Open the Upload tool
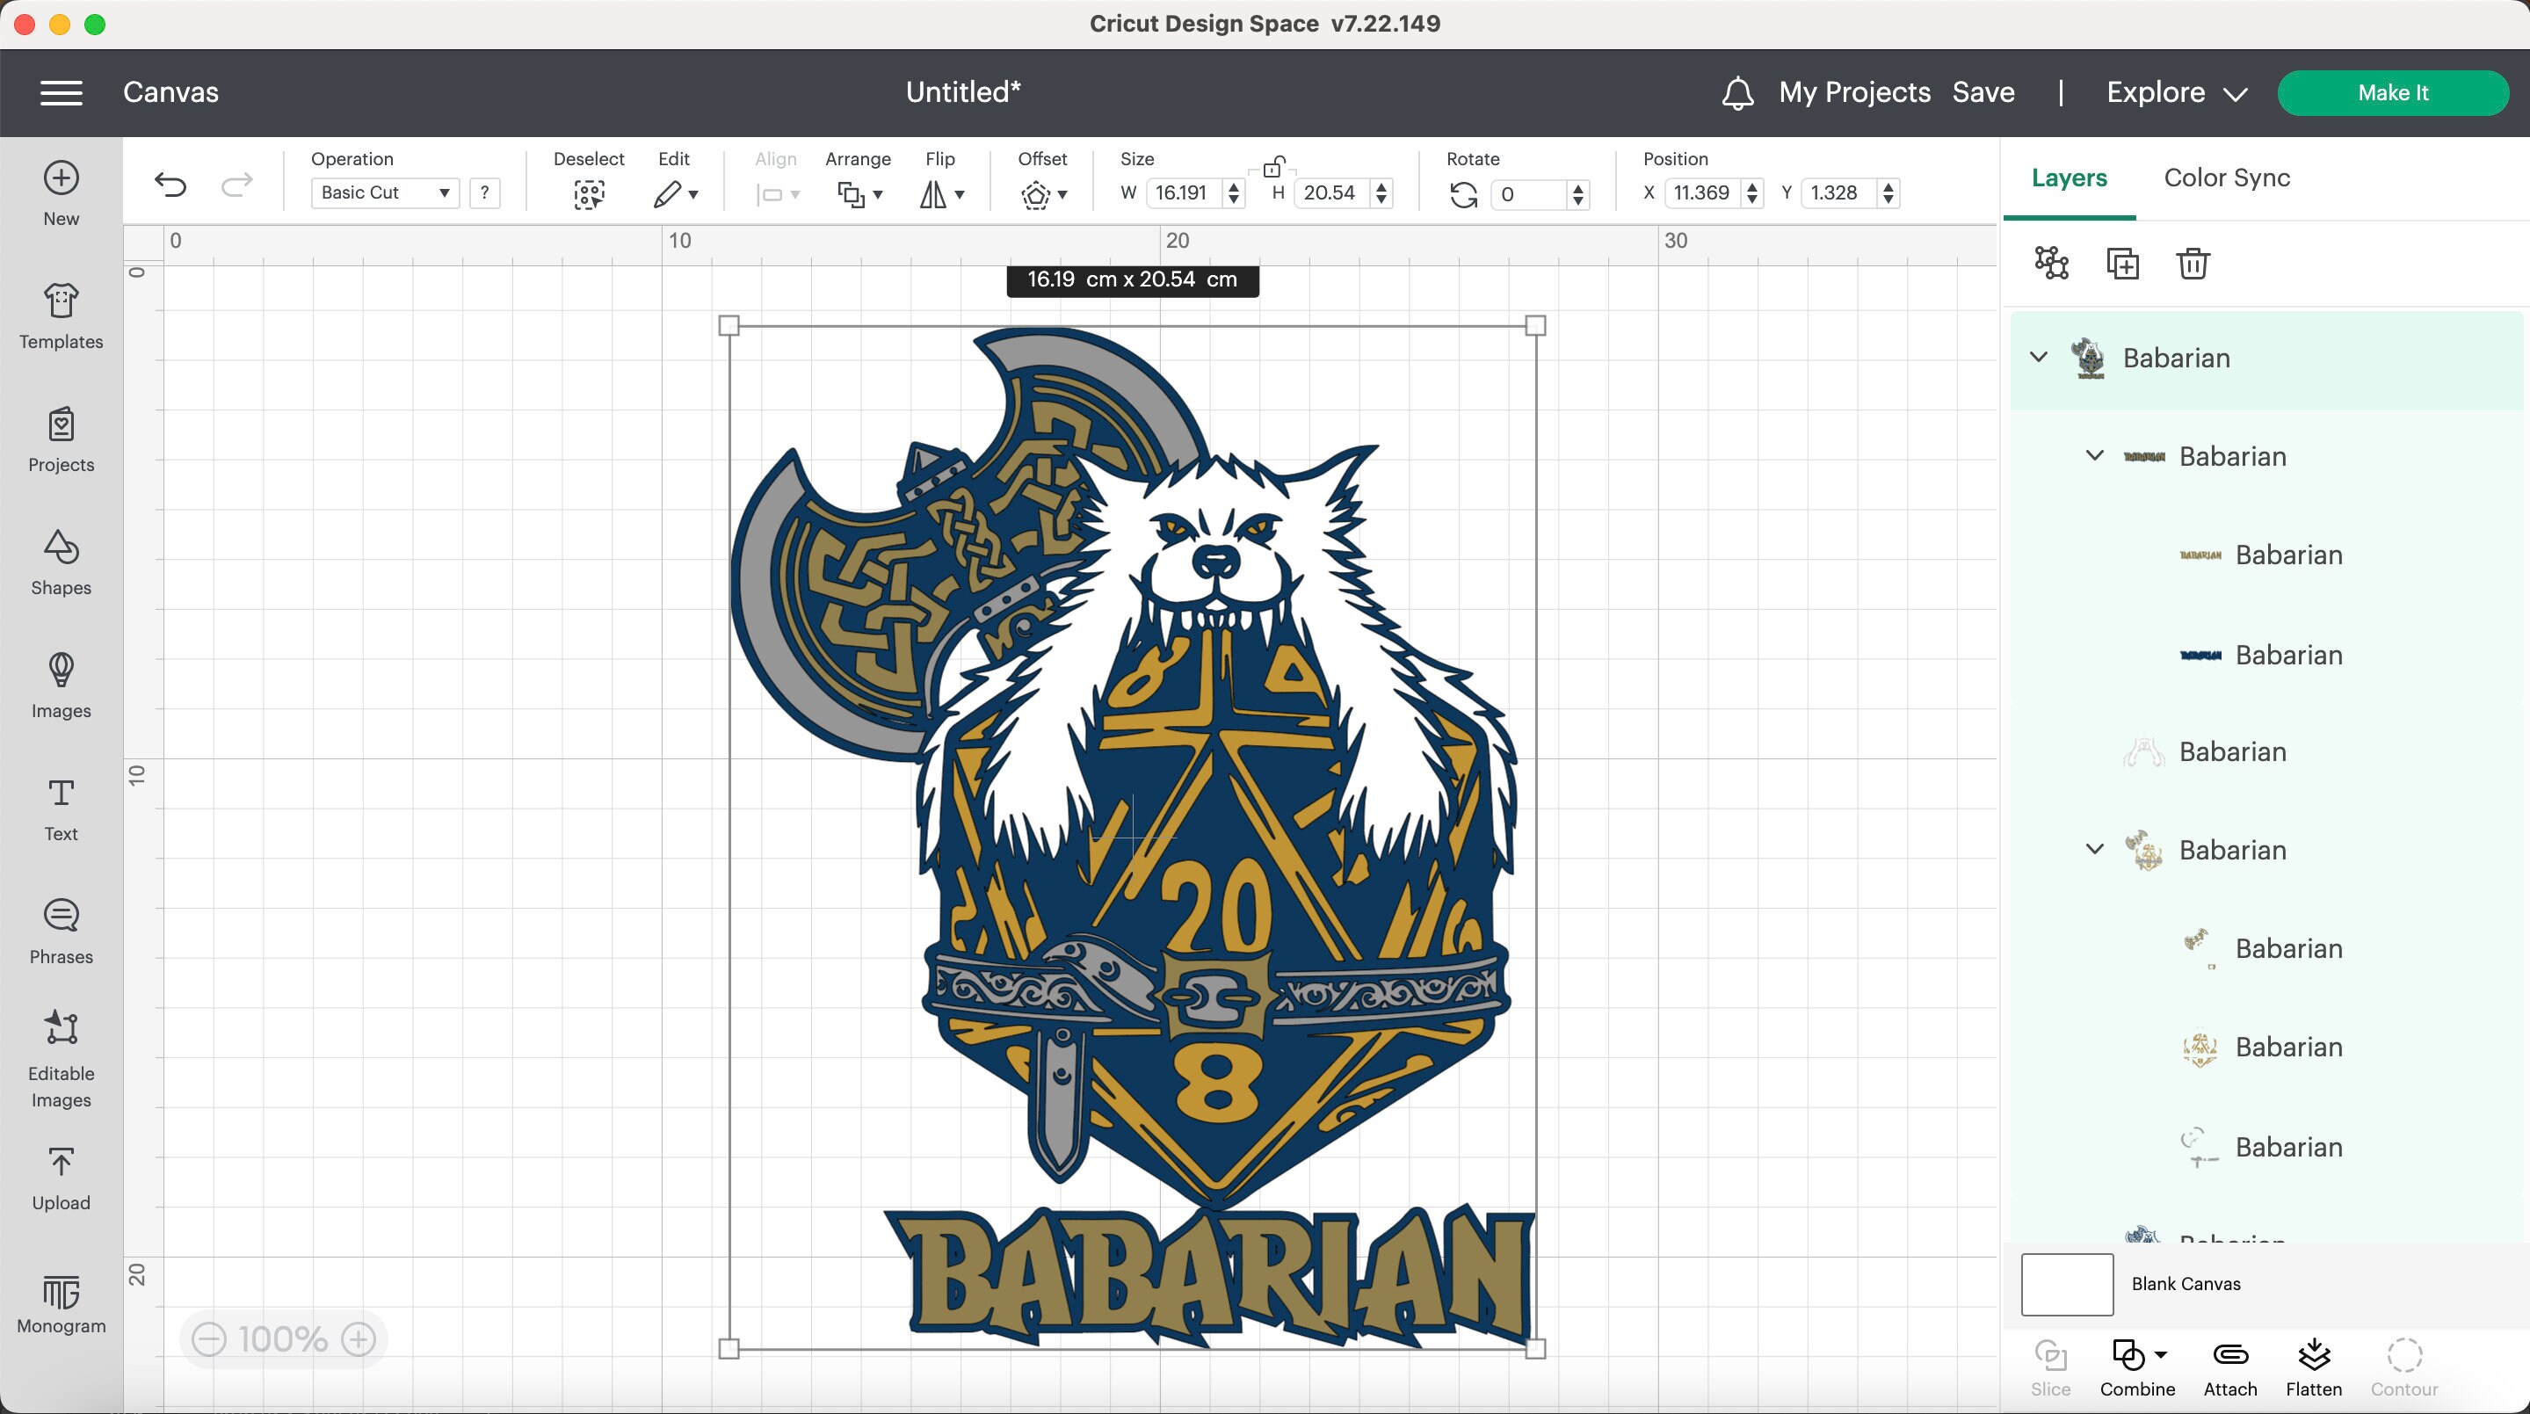 (x=60, y=1177)
